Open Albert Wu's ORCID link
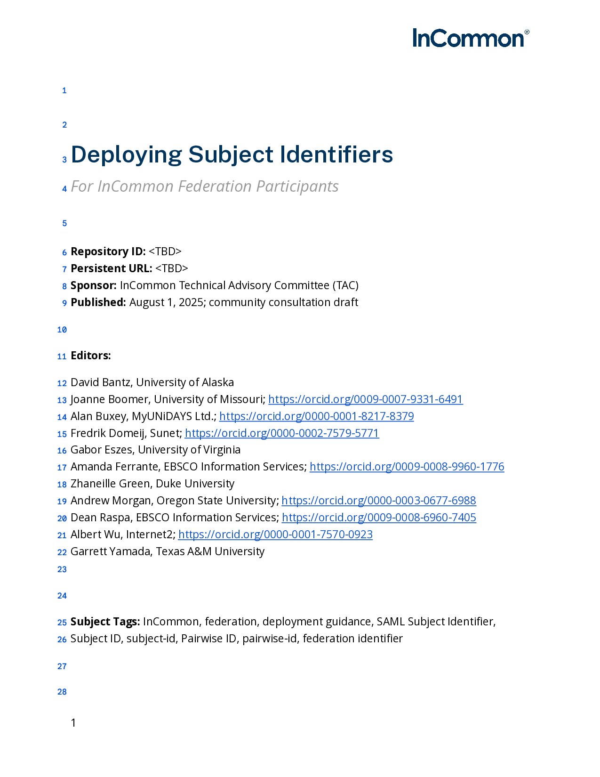600x777 pixels. coord(275,534)
